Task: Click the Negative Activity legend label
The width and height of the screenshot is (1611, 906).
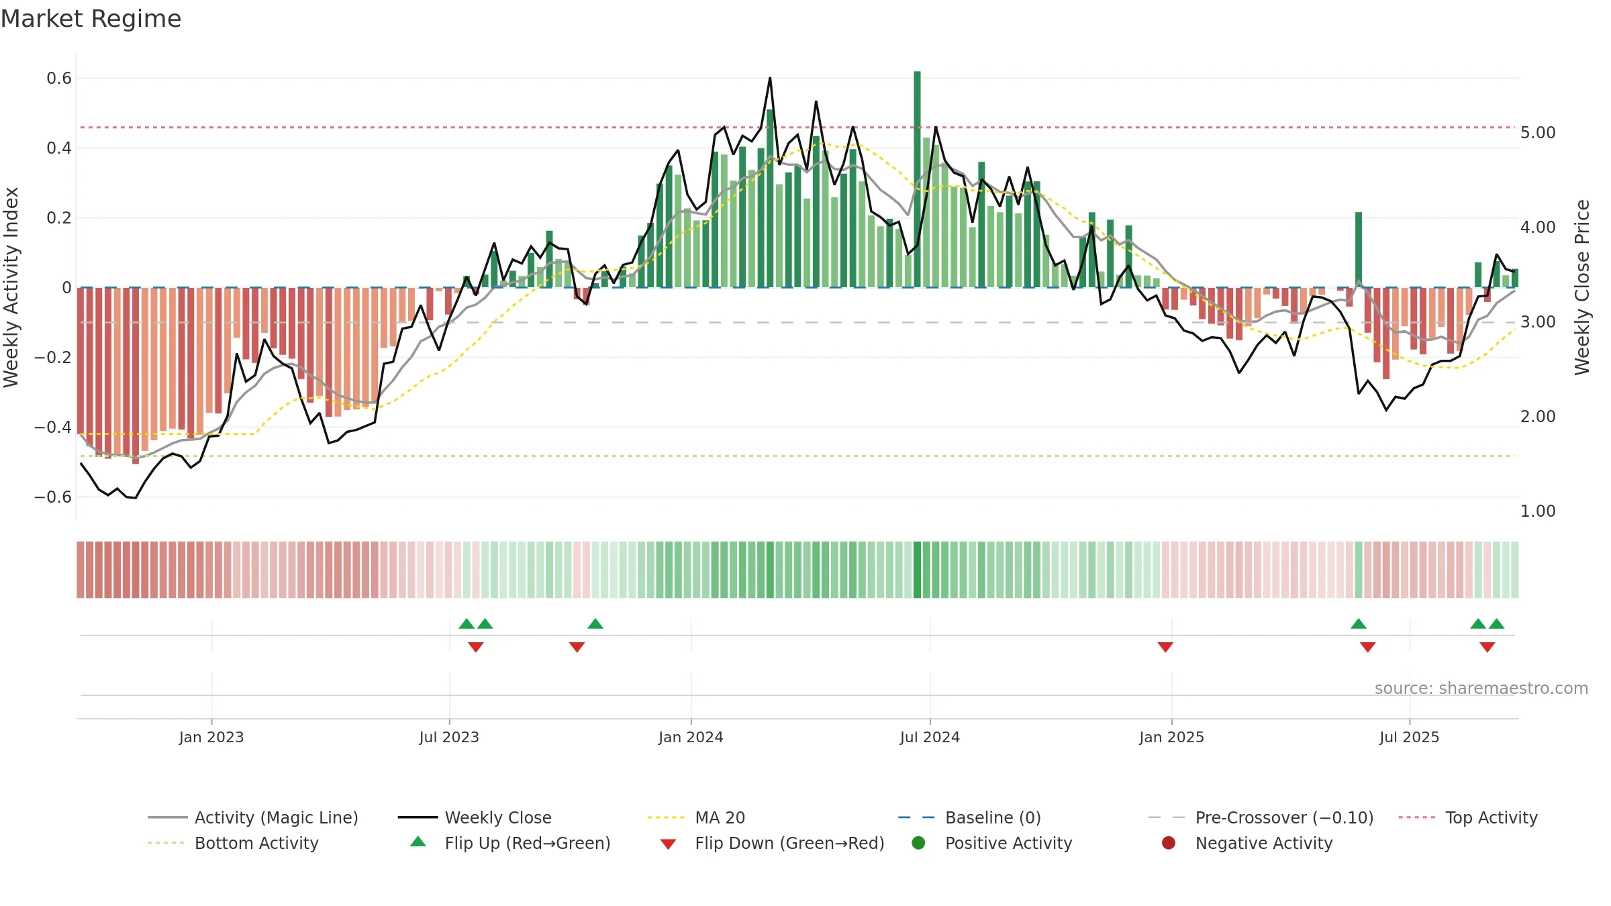Action: coord(1264,843)
